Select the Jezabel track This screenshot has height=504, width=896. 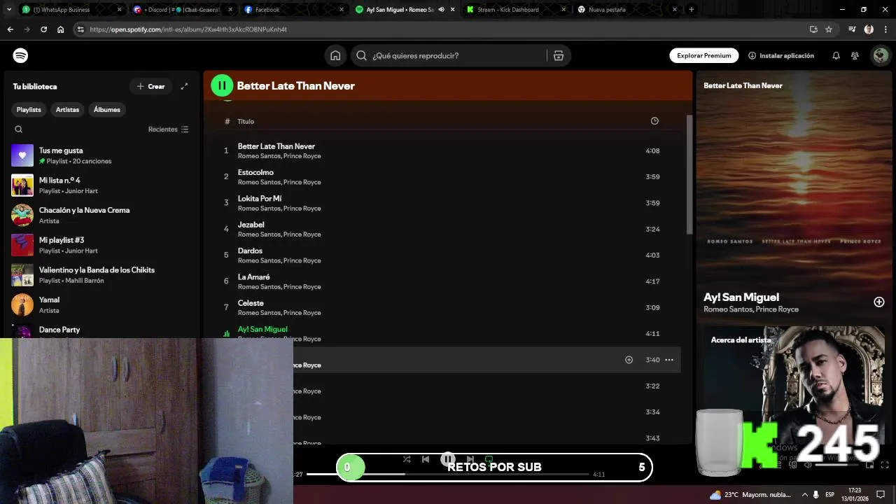click(448, 229)
